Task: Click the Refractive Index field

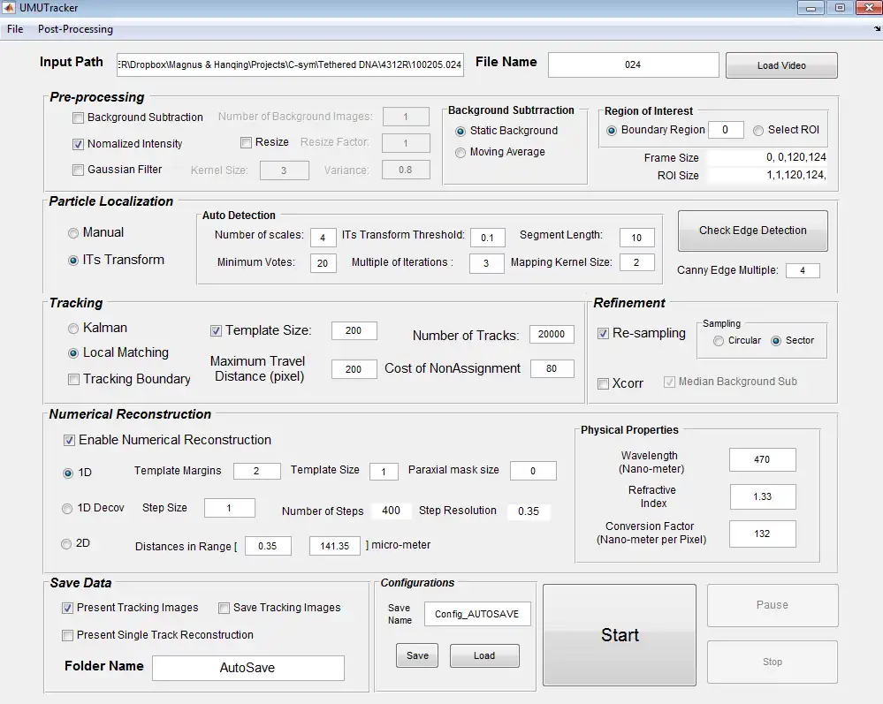Action: [763, 497]
